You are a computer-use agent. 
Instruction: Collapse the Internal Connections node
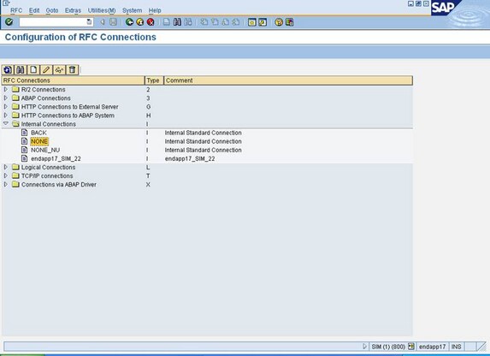(x=6, y=124)
